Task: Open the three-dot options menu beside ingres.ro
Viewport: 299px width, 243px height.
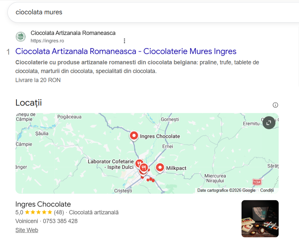Action: point(124,41)
